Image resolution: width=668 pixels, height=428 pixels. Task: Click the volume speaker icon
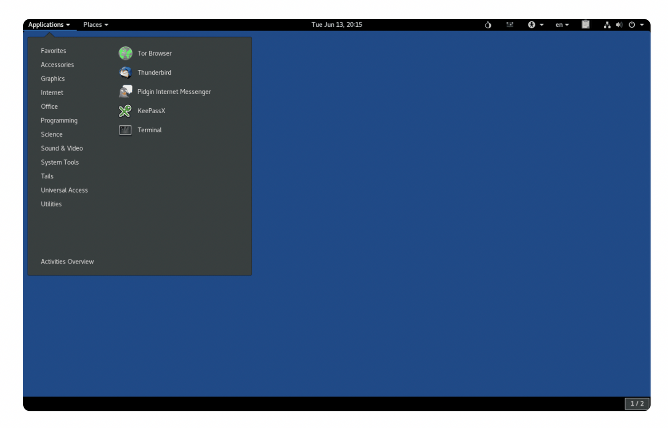pyautogui.click(x=619, y=25)
